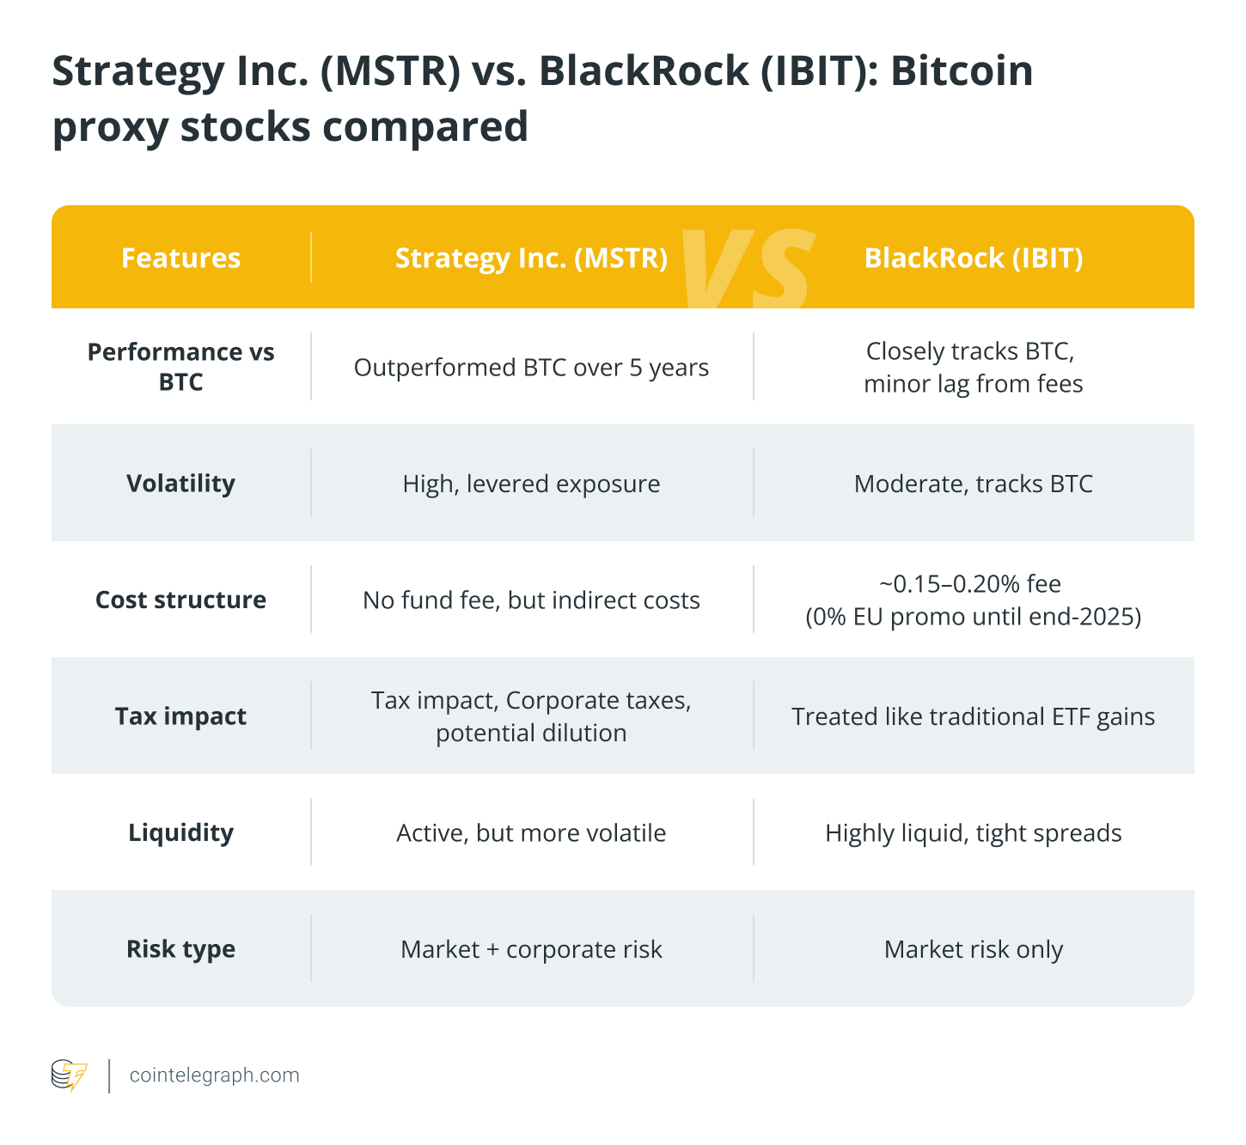
Task: Click the infographic title text
Action: point(541,98)
